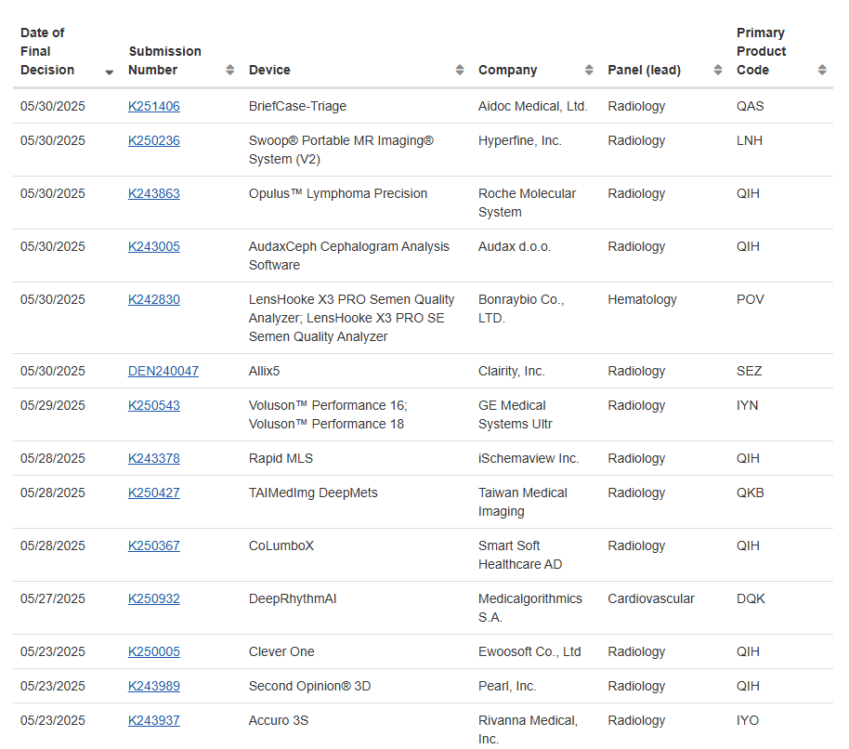Open K243989 Second Opinion 3D link
The height and width of the screenshot is (749, 849).
154,686
